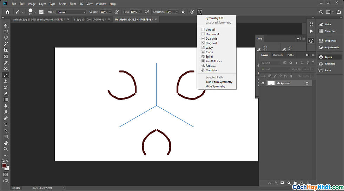This screenshot has height=191, width=344.
Task: Select the Path Selection arrow tool
Action: 6,130
